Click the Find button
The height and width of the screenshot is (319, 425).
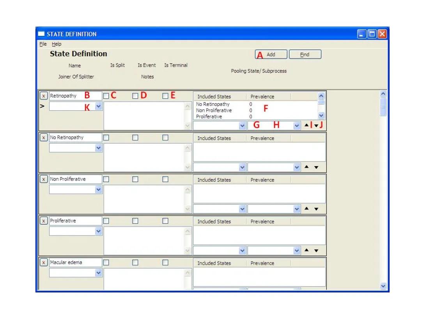[x=305, y=55]
